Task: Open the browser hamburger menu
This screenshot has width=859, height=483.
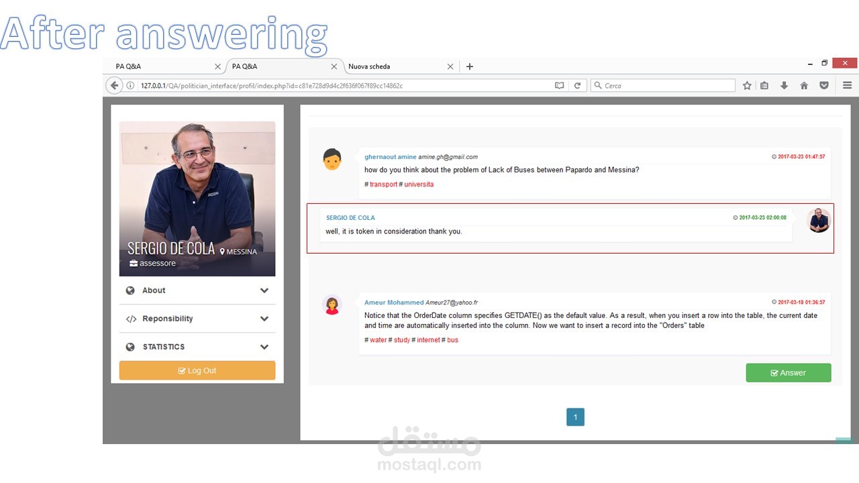Action: click(847, 86)
